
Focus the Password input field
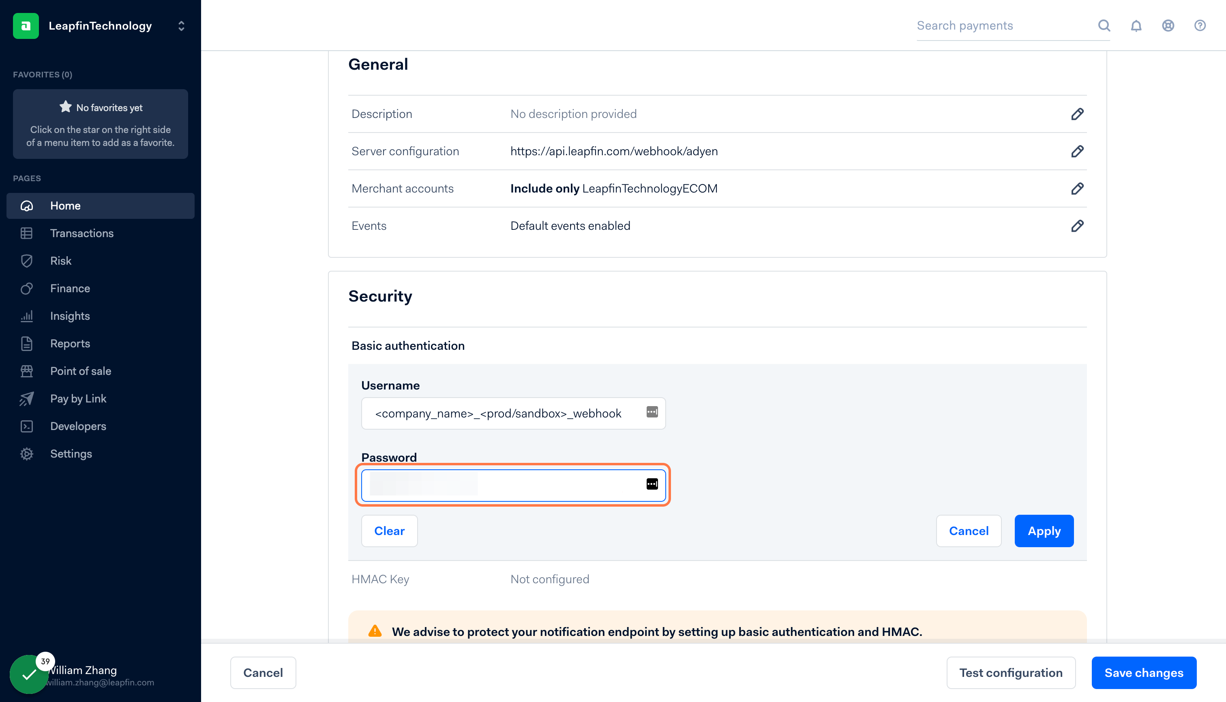click(x=502, y=485)
